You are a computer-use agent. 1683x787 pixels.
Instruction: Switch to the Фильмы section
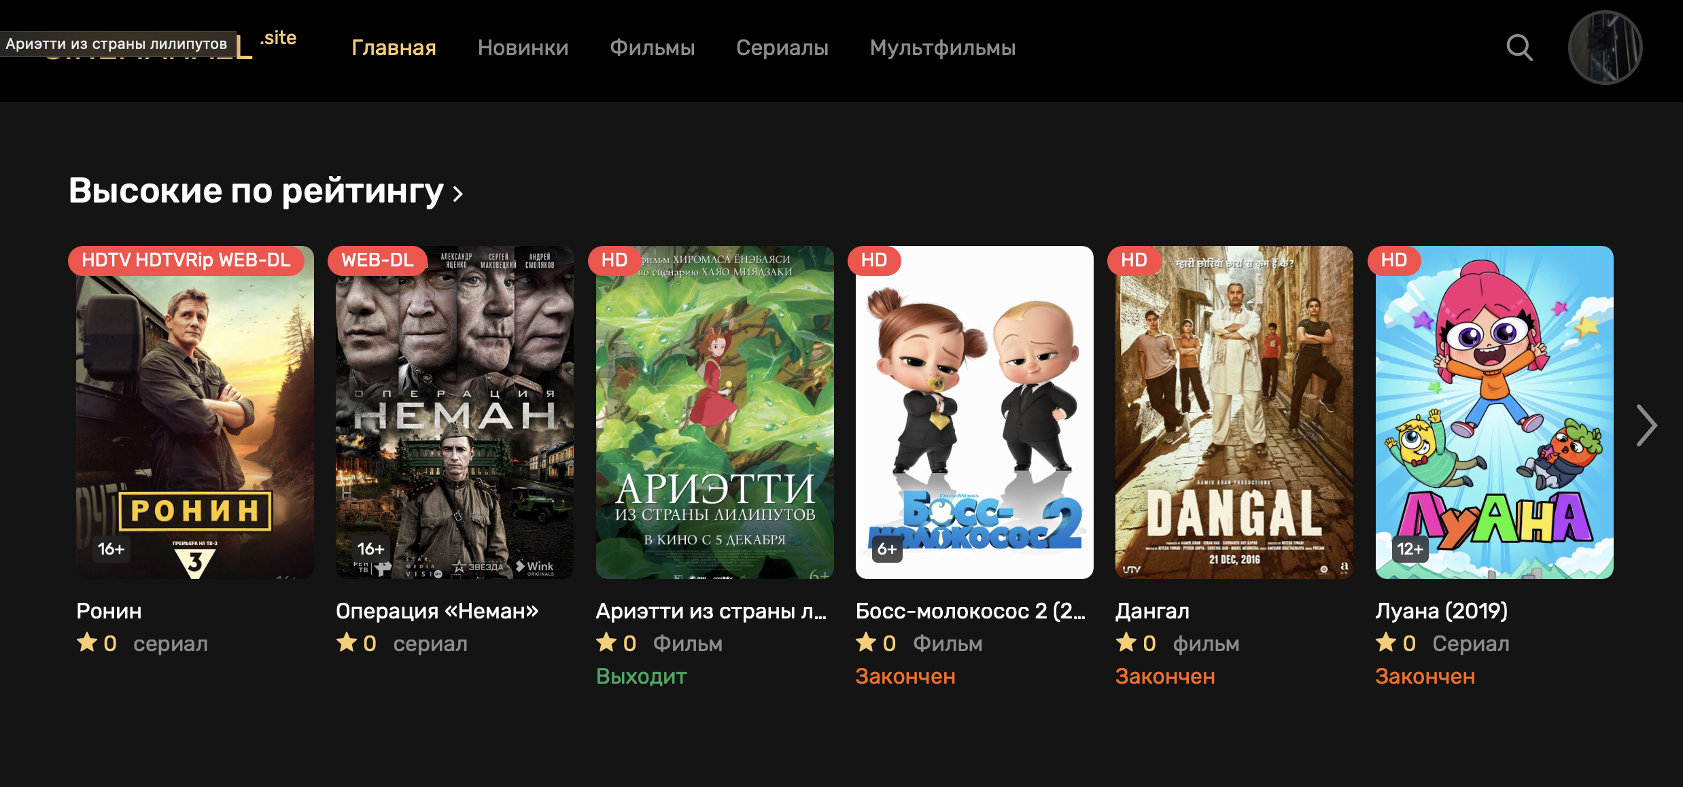pos(652,48)
